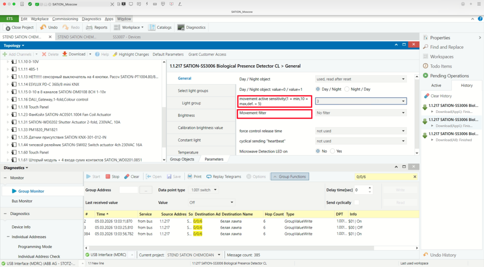Open the Properties panel icon
Screen dimensions: 484x267
click(426, 38)
